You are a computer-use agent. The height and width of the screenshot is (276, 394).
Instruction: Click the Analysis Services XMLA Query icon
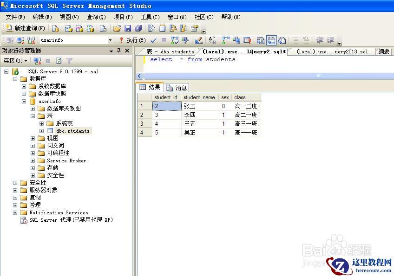90,28
